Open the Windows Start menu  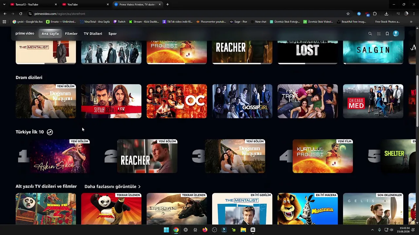166,230
